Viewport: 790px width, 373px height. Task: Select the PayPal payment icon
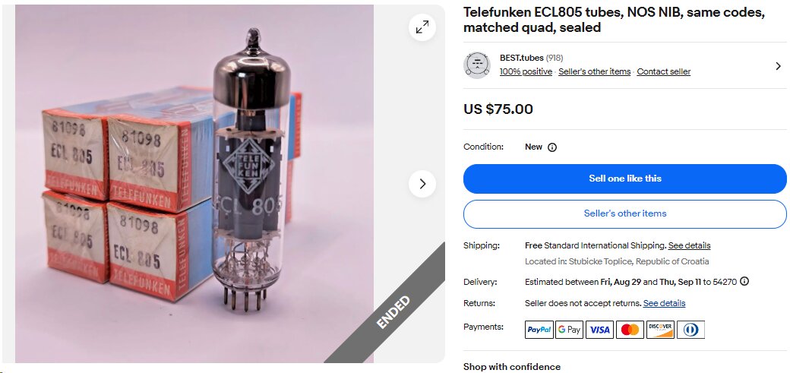pyautogui.click(x=539, y=330)
